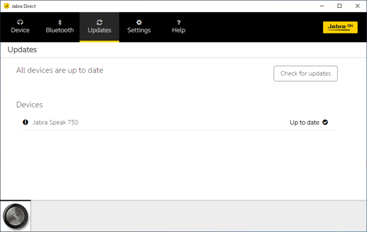Minimize the Jabra Direct window
The width and height of the screenshot is (367, 232).
pyautogui.click(x=322, y=6)
